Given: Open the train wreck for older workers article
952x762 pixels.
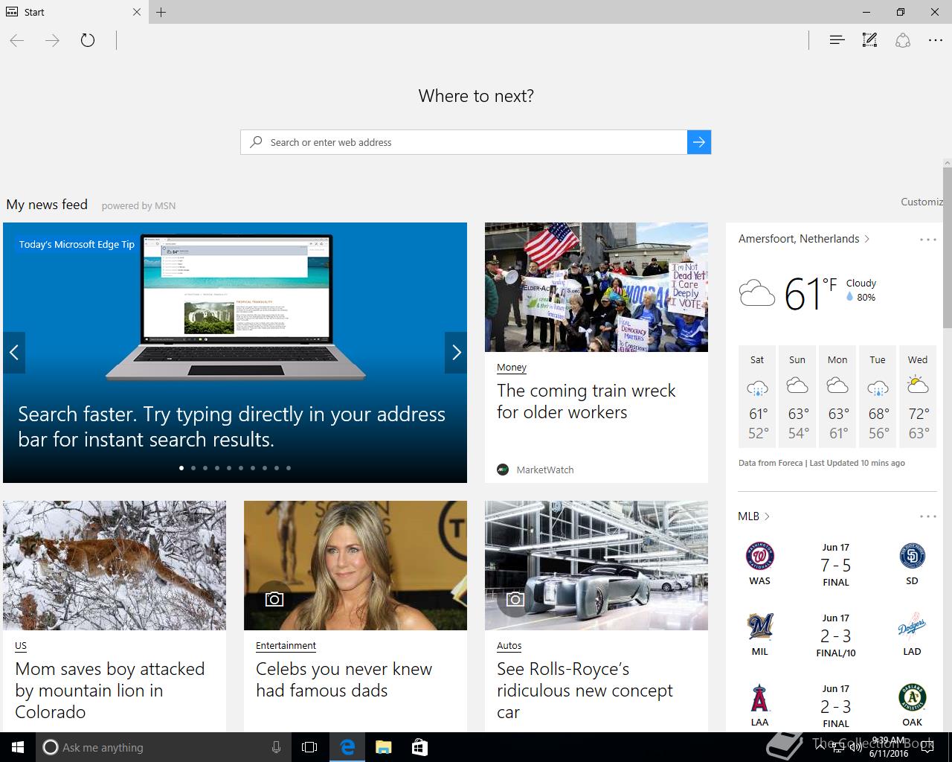Looking at the screenshot, I should point(586,401).
